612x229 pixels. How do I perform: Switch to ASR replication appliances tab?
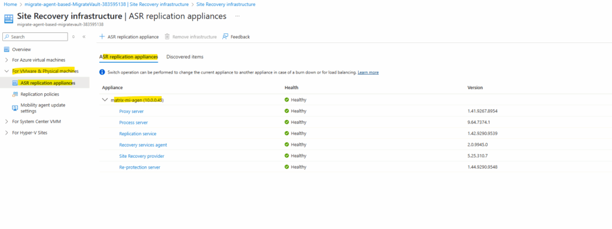[x=128, y=57]
